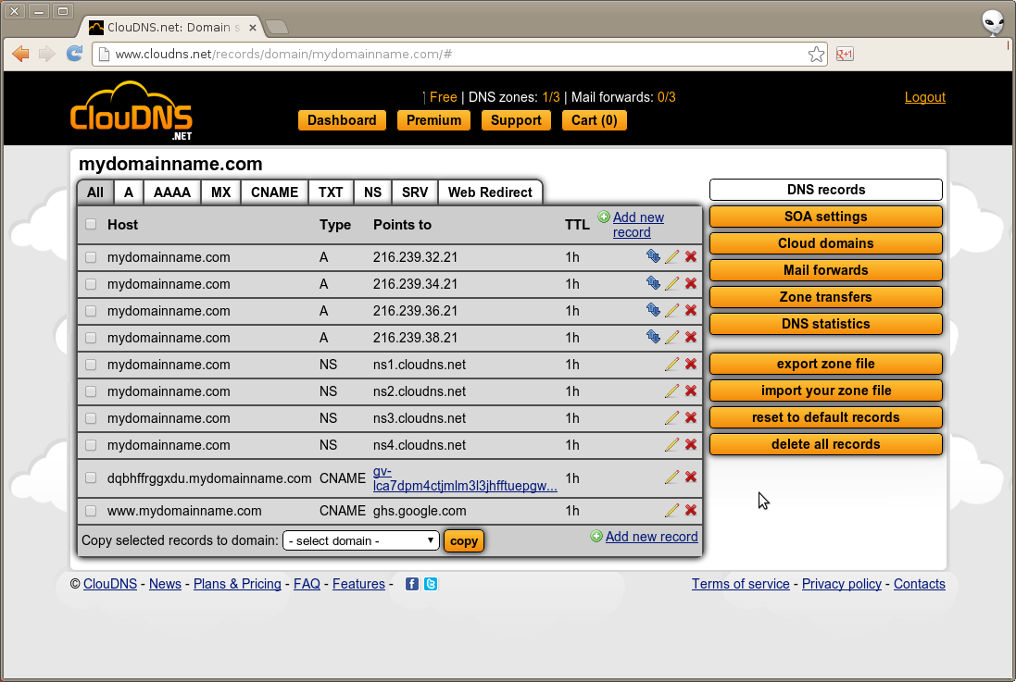Delete the ns4.cloudns.net record red X

click(691, 444)
